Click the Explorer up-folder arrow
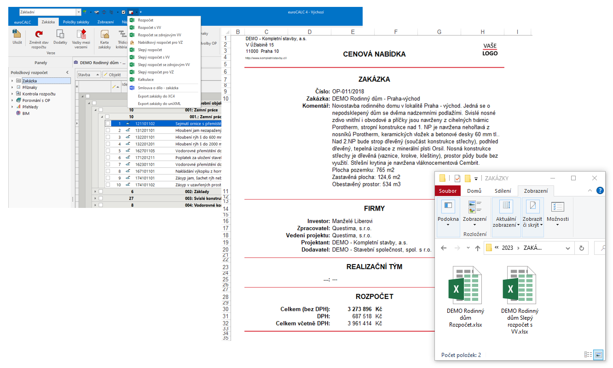Image resolution: width=613 pixels, height=368 pixels. (x=478, y=248)
